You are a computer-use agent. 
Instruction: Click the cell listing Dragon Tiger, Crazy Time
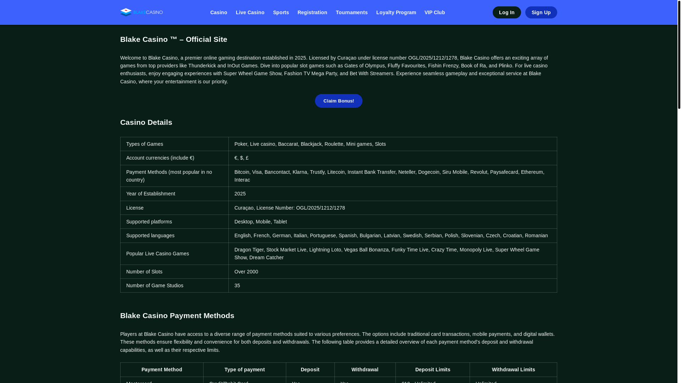click(x=393, y=254)
